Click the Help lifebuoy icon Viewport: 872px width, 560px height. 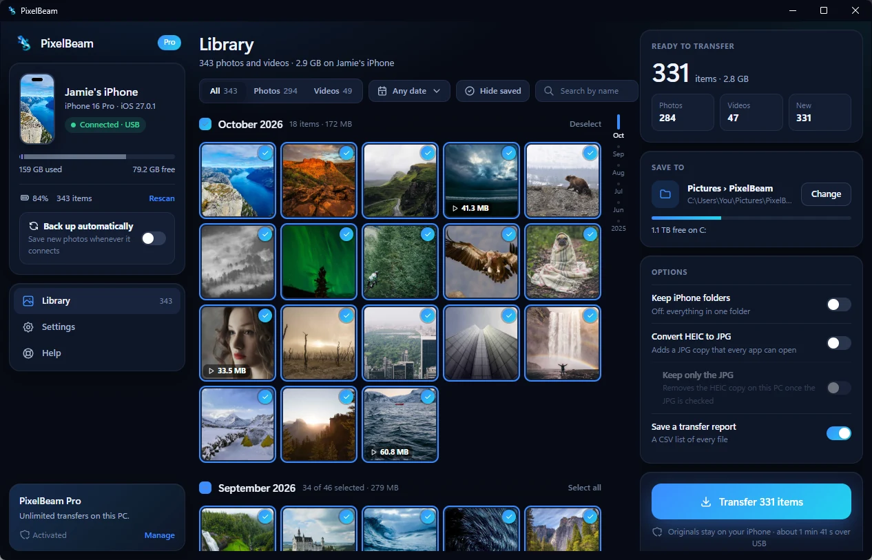pos(28,353)
